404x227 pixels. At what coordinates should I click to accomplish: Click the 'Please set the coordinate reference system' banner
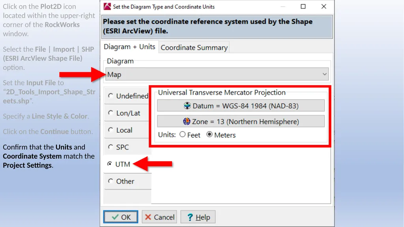(217, 26)
